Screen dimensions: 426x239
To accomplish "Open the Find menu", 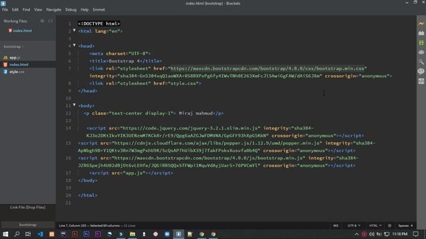I will tap(26, 9).
